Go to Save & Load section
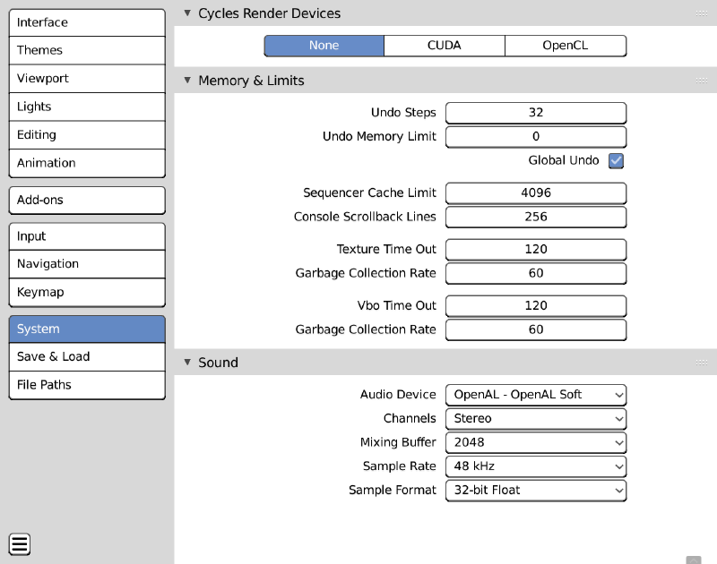 [x=87, y=356]
